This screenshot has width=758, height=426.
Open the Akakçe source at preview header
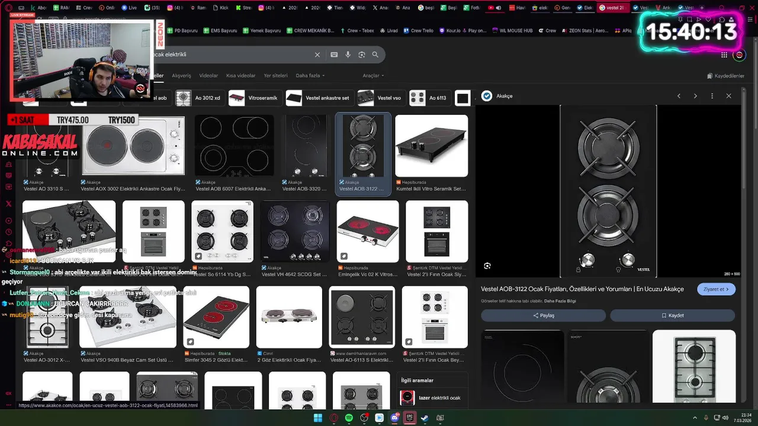pos(497,96)
